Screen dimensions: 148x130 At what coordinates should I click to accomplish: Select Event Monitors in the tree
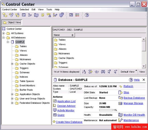coord(27,85)
